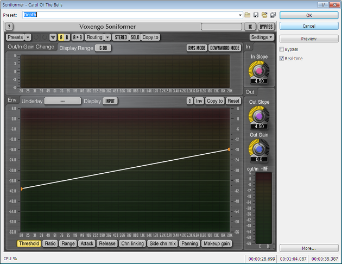Open the Underlay selector
Screen dimensions: 342x264
[62, 101]
